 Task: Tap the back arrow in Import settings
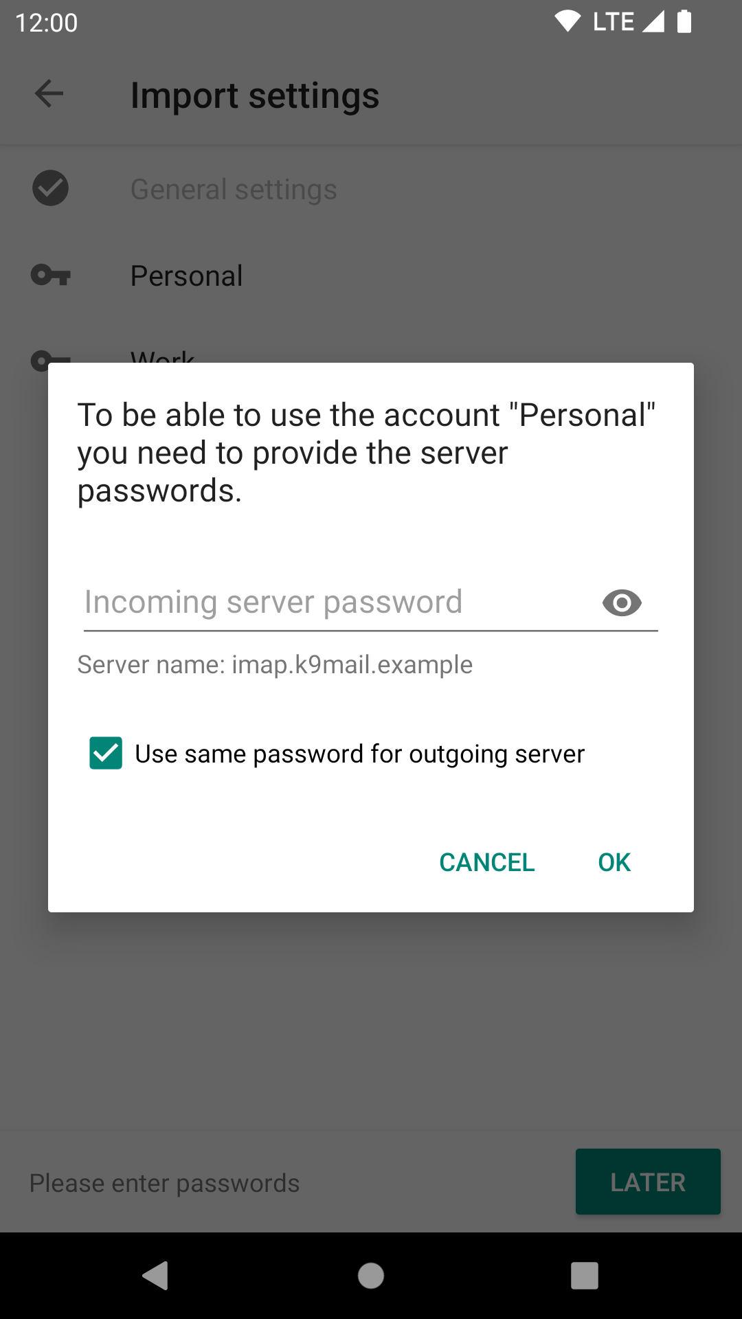point(49,94)
